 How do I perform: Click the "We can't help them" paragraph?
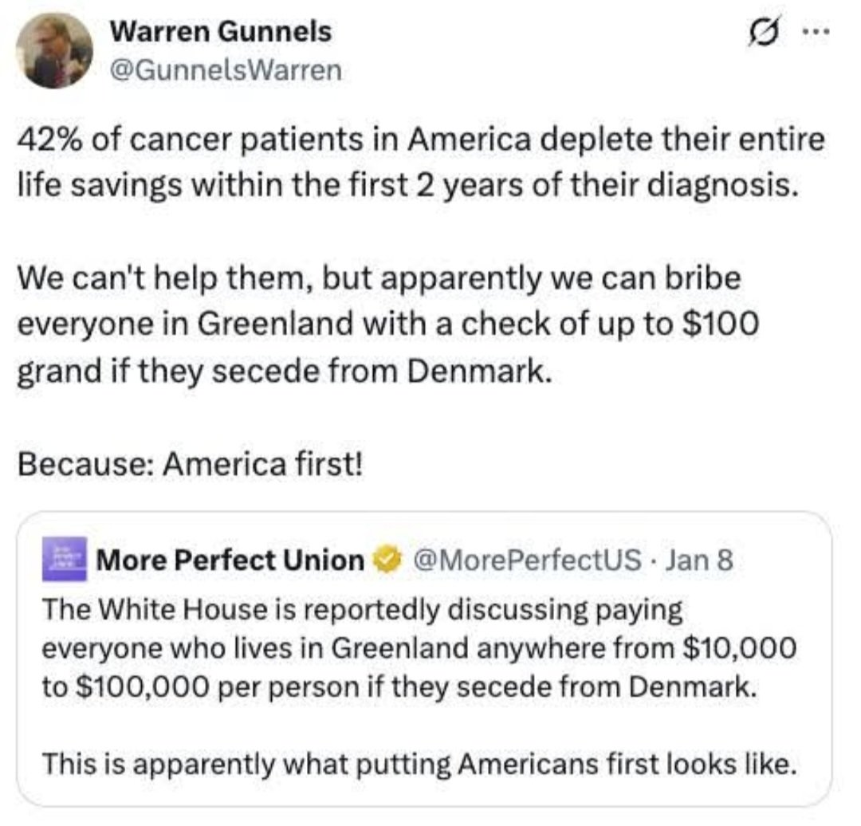click(x=387, y=324)
